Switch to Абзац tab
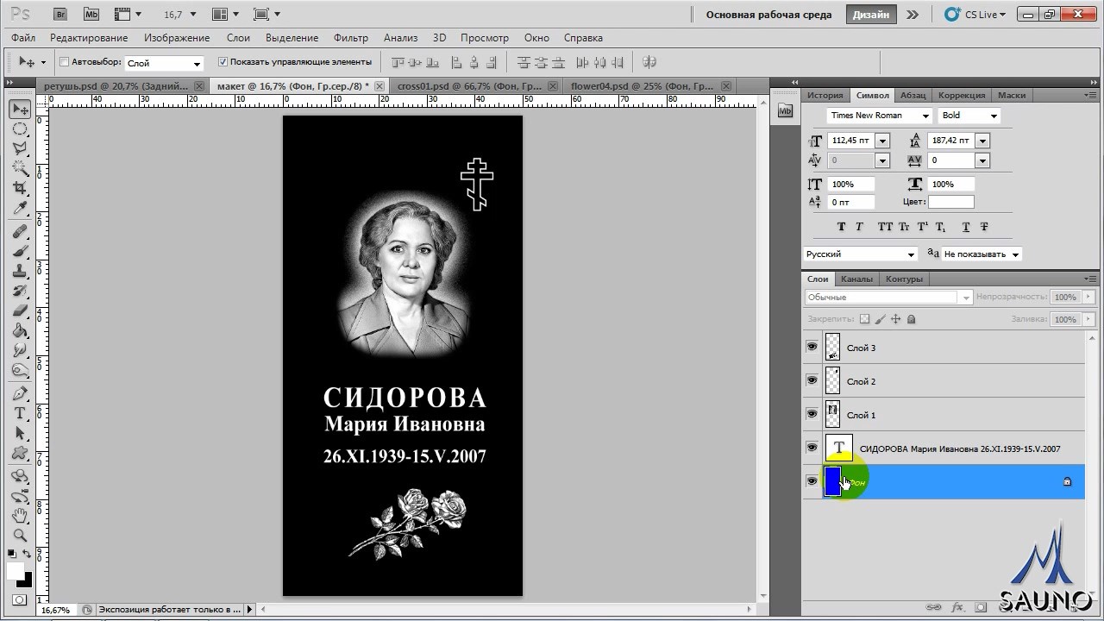Viewport: 1104px width, 621px height. point(913,96)
